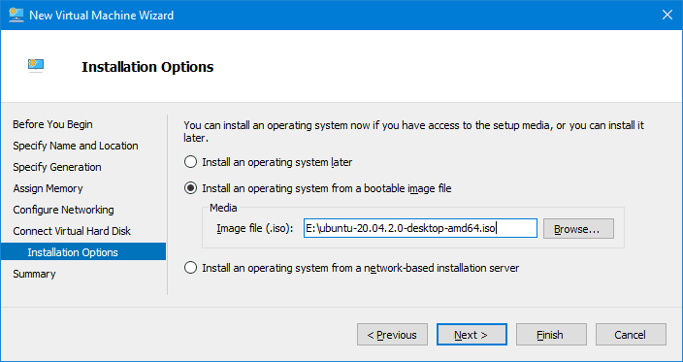Open Specify Name and Location step
Viewport: 683px width, 362px height.
(x=76, y=146)
